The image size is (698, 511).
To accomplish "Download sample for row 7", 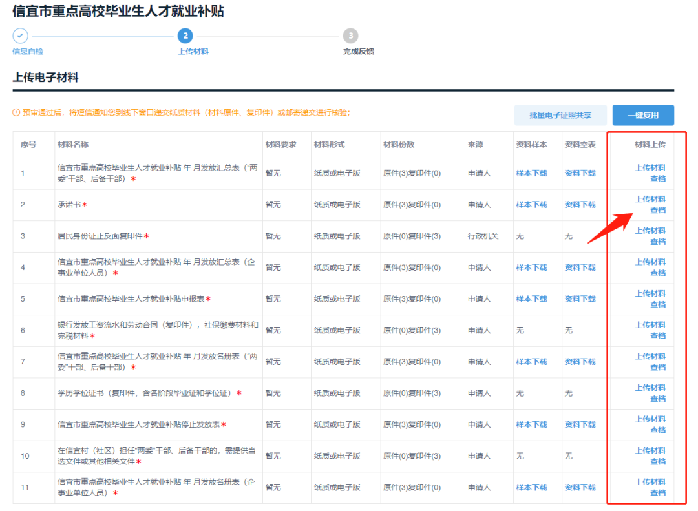I will tap(531, 362).
